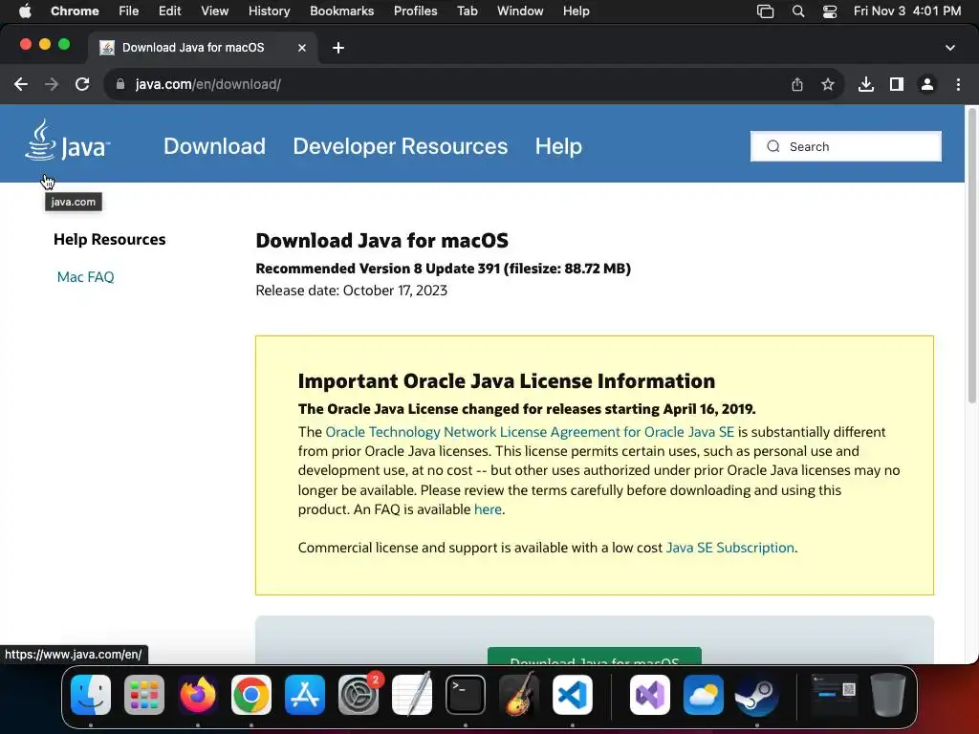Open the File menu

point(129,11)
